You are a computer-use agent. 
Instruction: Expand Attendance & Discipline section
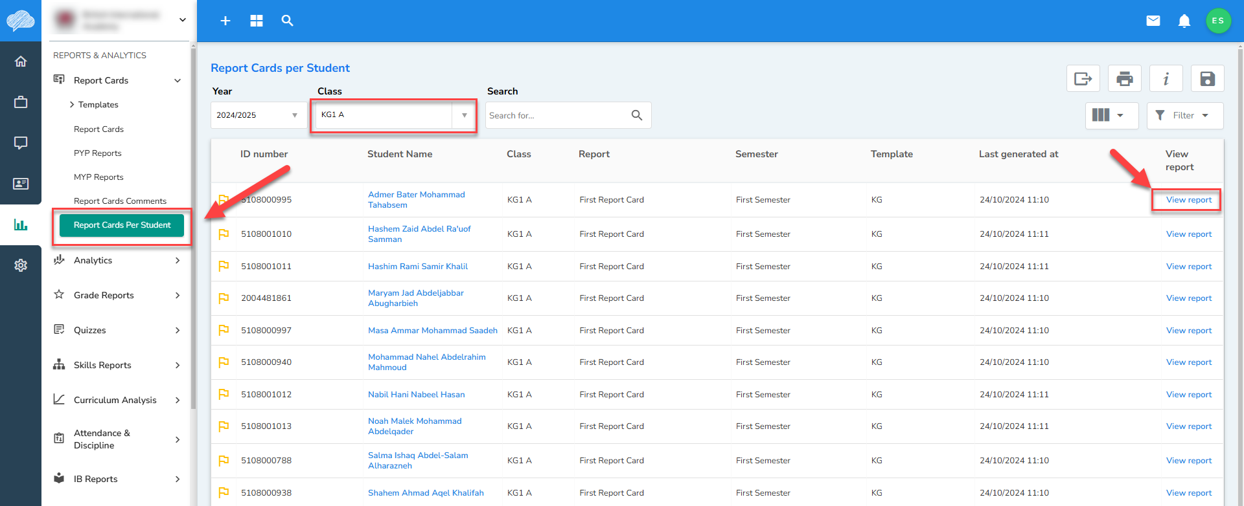[178, 439]
